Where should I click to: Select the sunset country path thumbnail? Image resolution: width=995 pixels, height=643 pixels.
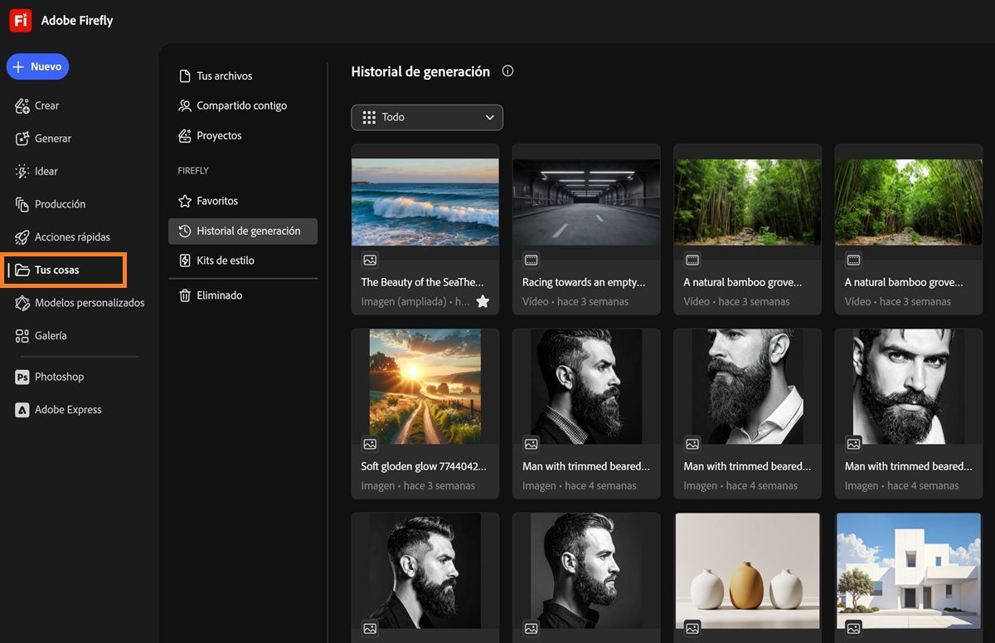coord(425,387)
